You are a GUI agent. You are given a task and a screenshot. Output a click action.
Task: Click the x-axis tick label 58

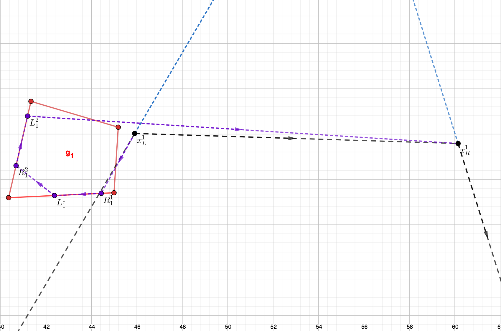coord(410,327)
